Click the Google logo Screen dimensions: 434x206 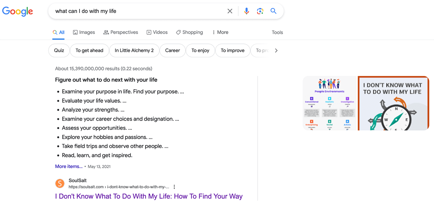pos(17,12)
